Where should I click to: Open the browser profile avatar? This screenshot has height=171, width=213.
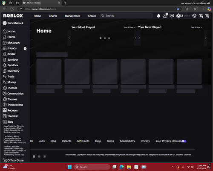click(x=4, y=3)
